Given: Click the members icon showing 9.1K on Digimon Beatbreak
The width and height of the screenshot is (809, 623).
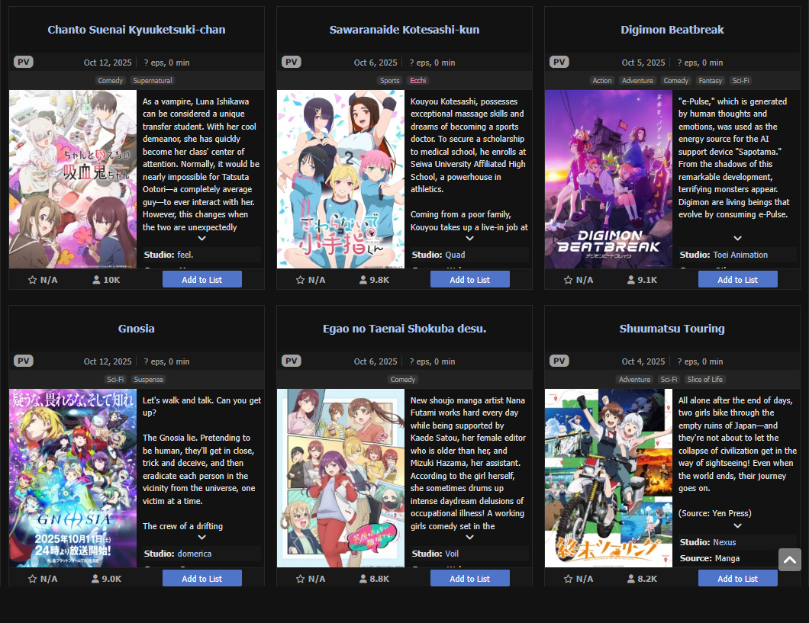Looking at the screenshot, I should tap(631, 280).
